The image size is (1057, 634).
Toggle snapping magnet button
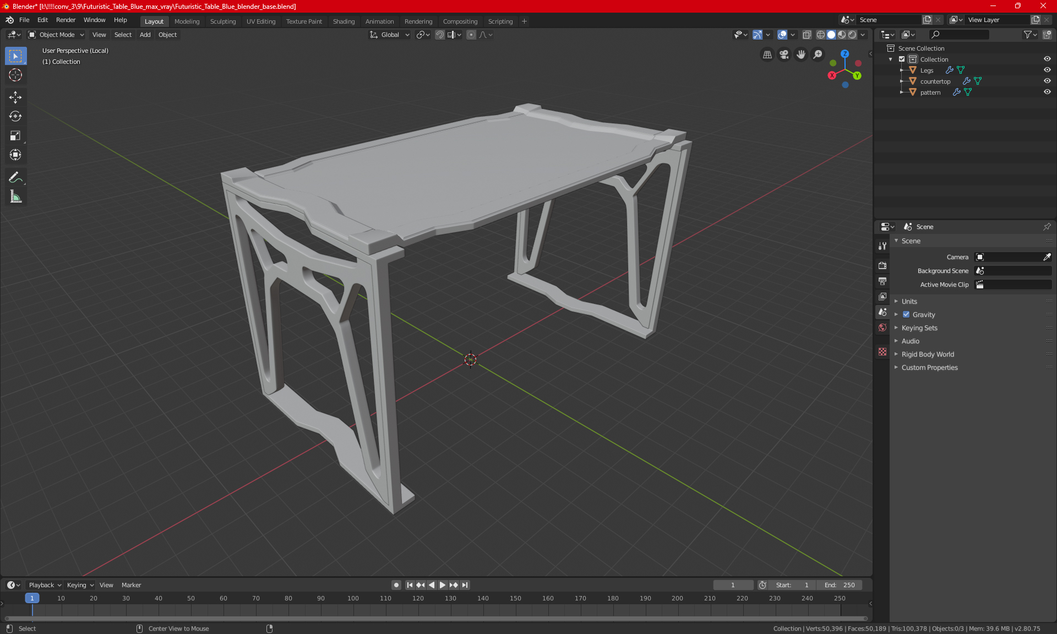tap(440, 35)
